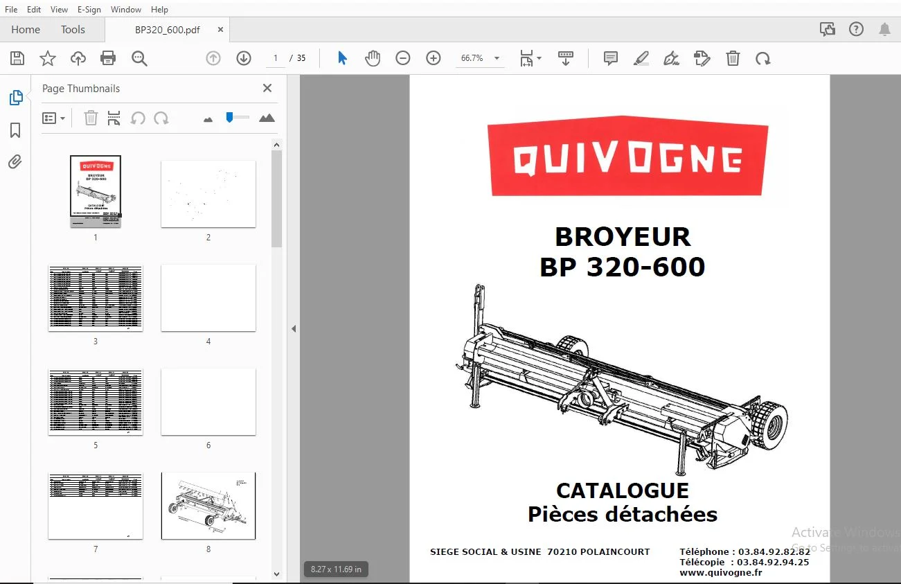Zoom out with the minus button
901x584 pixels.
click(x=403, y=58)
